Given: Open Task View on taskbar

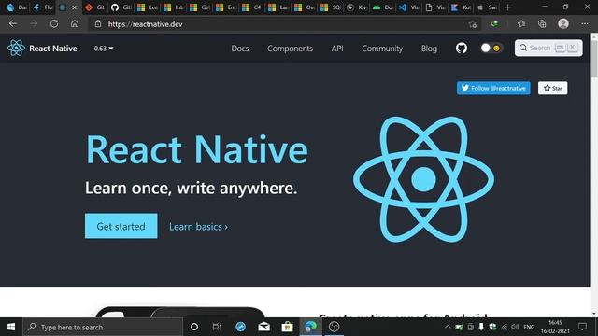Looking at the screenshot, I should (x=217, y=327).
